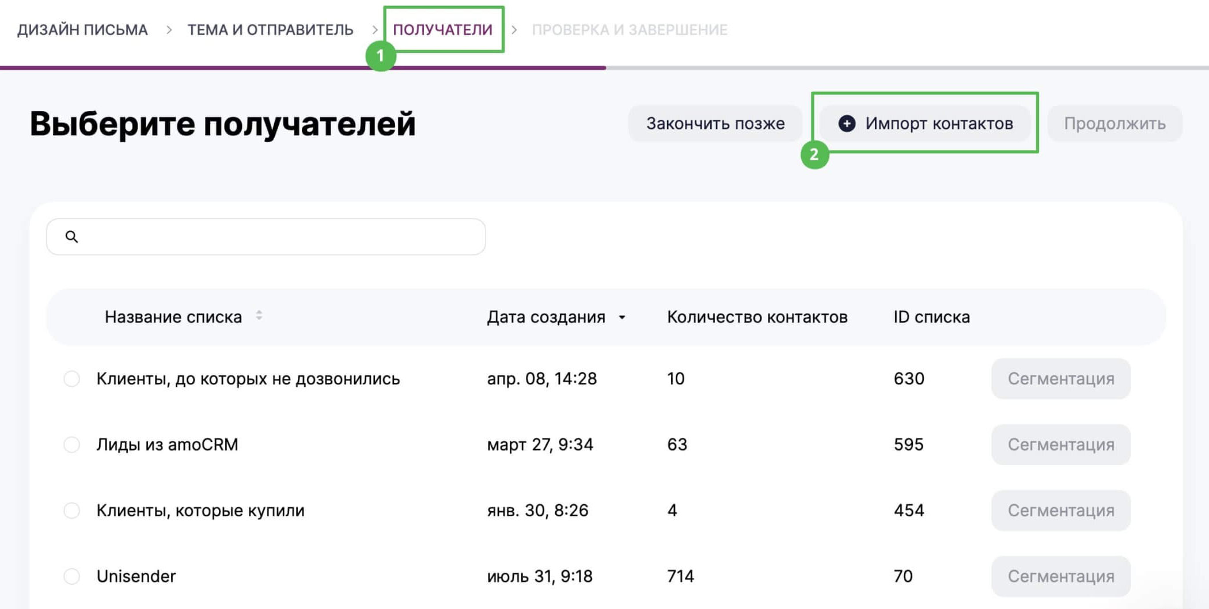Focus the list search field
The width and height of the screenshot is (1209, 609).
click(x=266, y=237)
